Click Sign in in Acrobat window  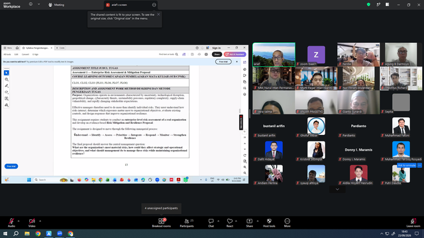click(x=217, y=48)
